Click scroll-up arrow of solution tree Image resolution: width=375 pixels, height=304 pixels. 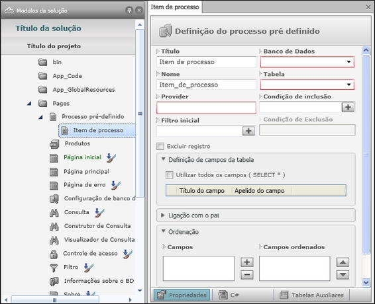140,24
